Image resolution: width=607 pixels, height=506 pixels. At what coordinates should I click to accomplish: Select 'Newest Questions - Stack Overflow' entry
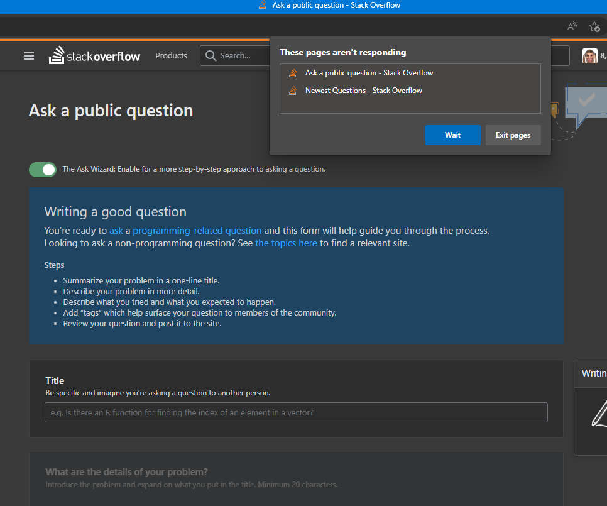[x=410, y=91]
